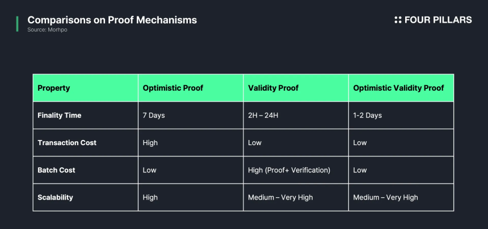This screenshot has width=488, height=229.
Task: Select the Property header cell
Action: click(85, 88)
